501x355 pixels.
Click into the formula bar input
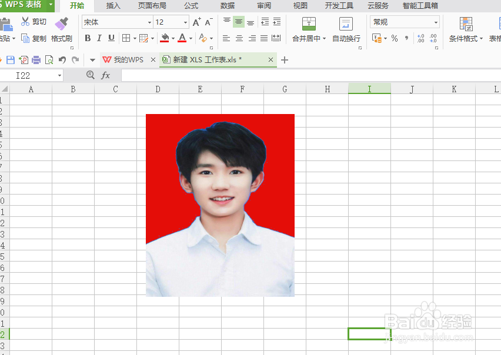point(311,75)
